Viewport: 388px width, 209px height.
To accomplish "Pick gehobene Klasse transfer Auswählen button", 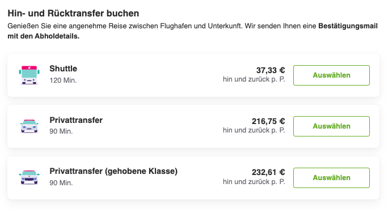I will click(331, 178).
